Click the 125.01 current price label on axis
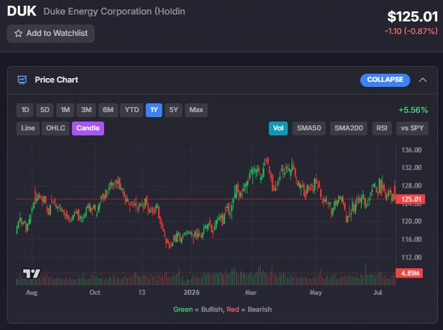This screenshot has width=443, height=330. (411, 199)
